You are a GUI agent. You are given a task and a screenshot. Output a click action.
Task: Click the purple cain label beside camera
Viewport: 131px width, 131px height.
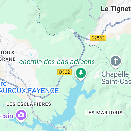(x=7, y=116)
